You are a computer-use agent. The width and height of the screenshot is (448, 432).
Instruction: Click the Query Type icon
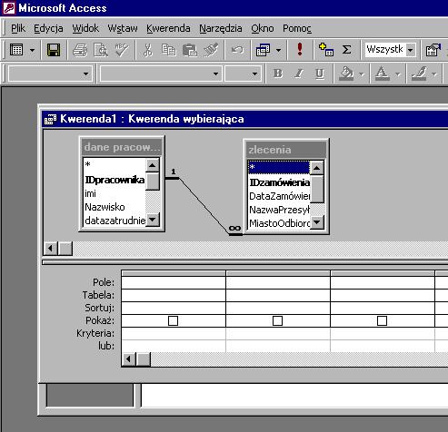(263, 50)
